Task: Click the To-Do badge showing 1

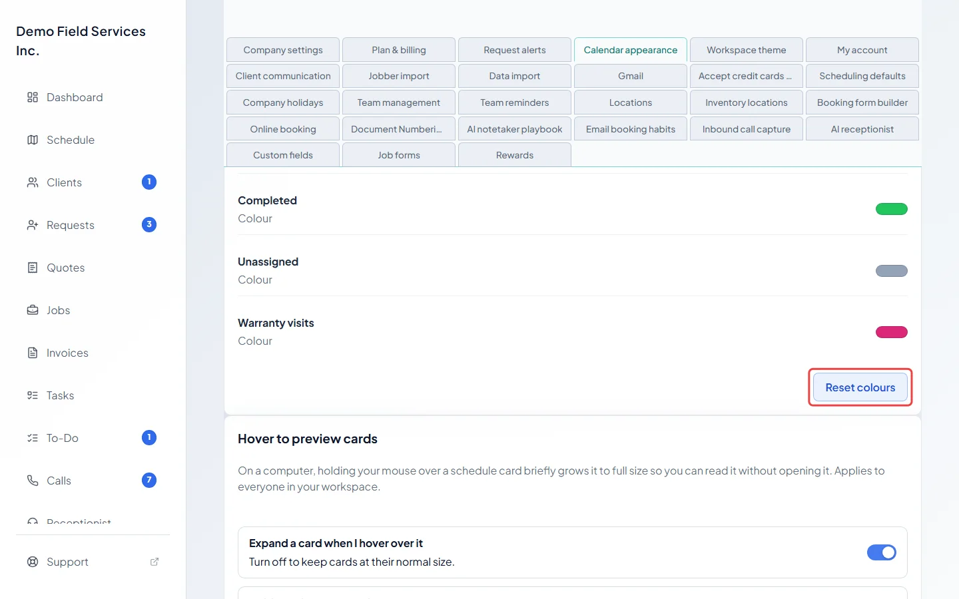Action: [149, 437]
